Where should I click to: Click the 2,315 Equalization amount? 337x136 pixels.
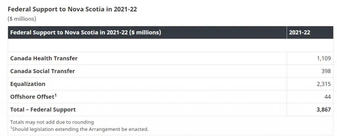pos(324,84)
